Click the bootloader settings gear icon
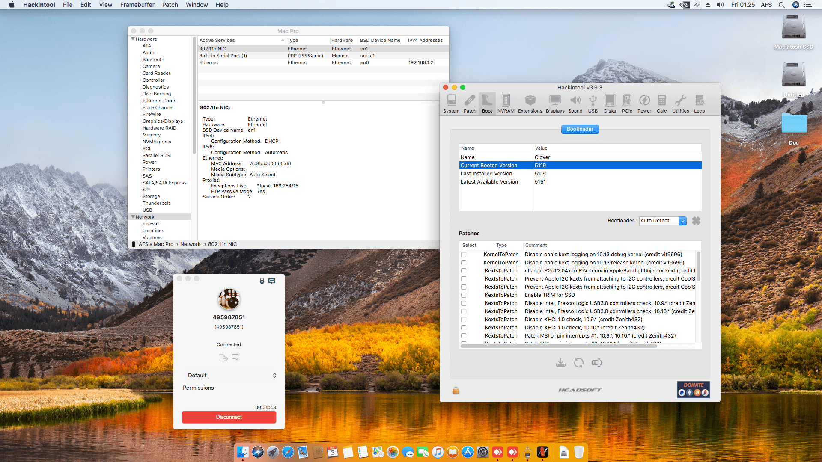 click(696, 221)
